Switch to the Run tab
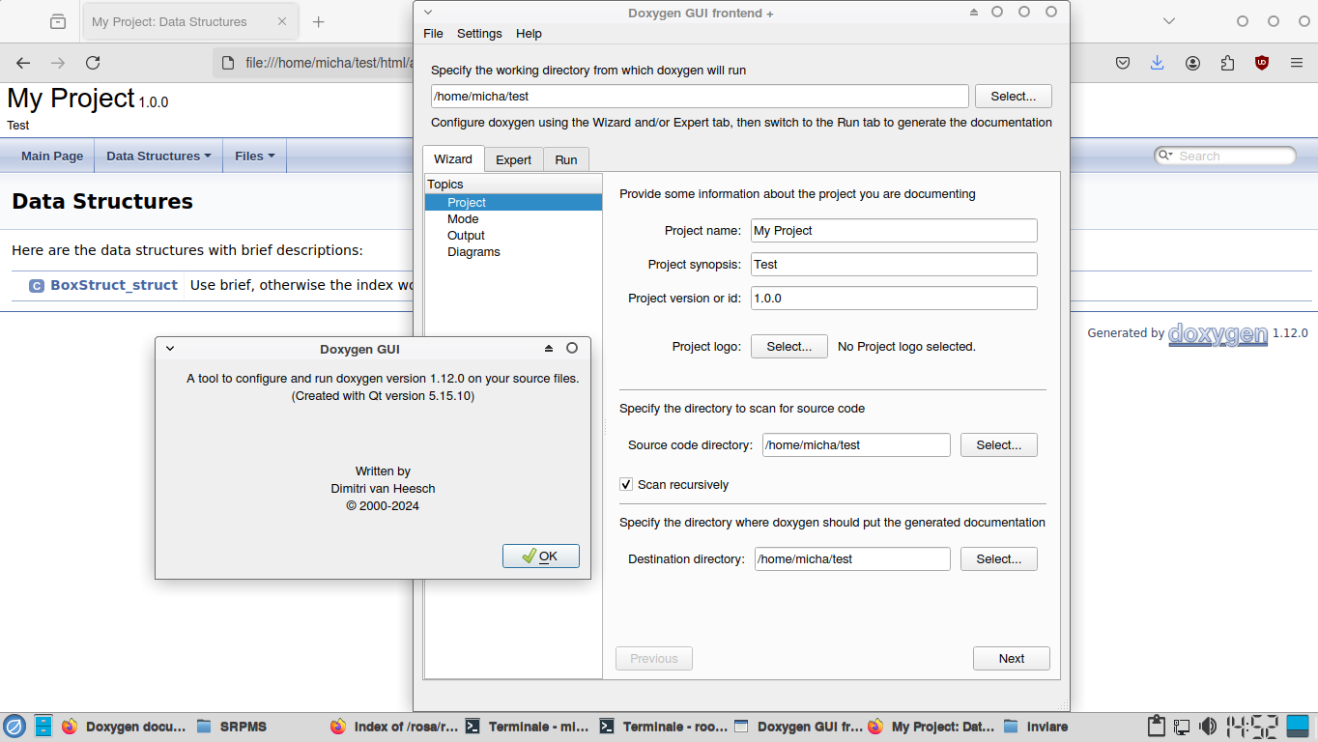This screenshot has height=742, width=1318. point(566,160)
